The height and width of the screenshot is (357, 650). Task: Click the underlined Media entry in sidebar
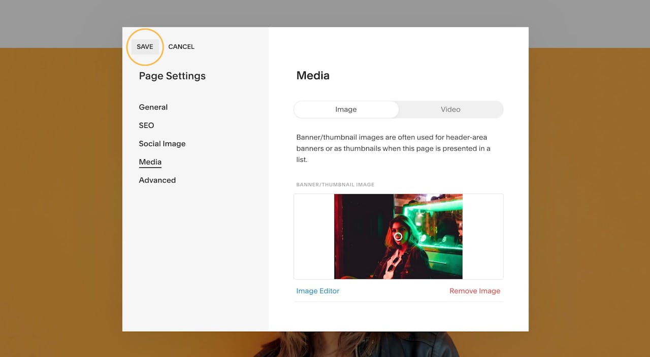pos(150,162)
